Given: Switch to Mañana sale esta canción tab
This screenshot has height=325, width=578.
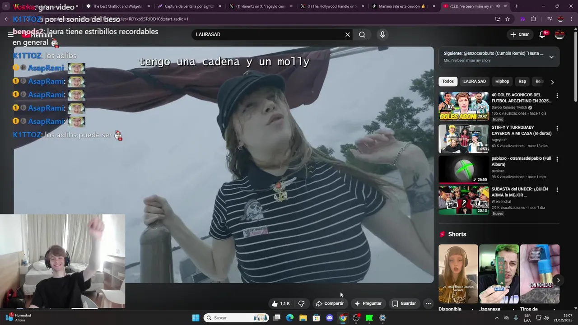Looking at the screenshot, I should 404,6.
